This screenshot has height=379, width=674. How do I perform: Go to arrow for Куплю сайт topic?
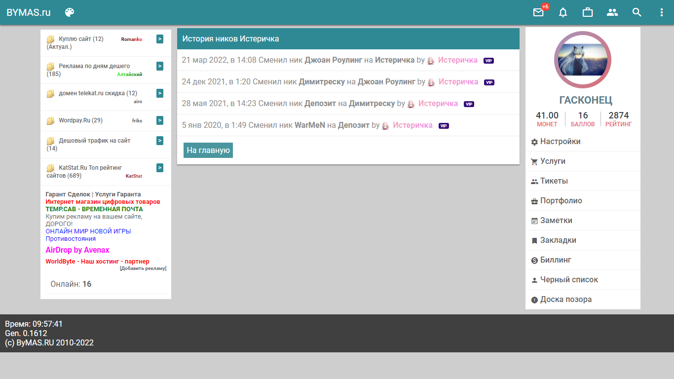(x=160, y=39)
